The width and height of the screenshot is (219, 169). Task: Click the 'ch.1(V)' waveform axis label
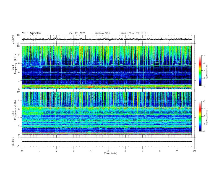[x=13, y=39]
